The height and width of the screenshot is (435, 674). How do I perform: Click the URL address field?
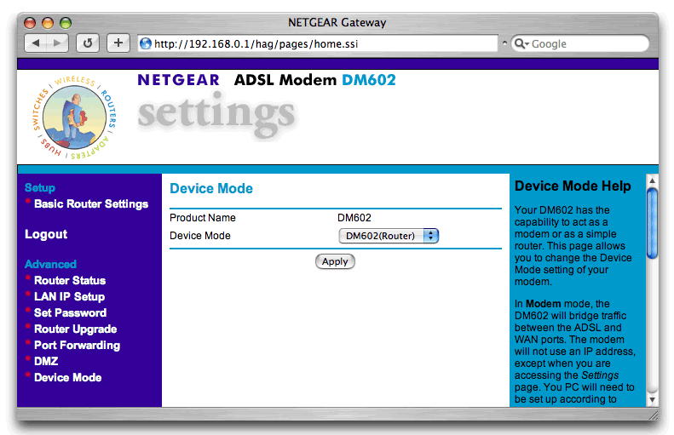[x=324, y=43]
